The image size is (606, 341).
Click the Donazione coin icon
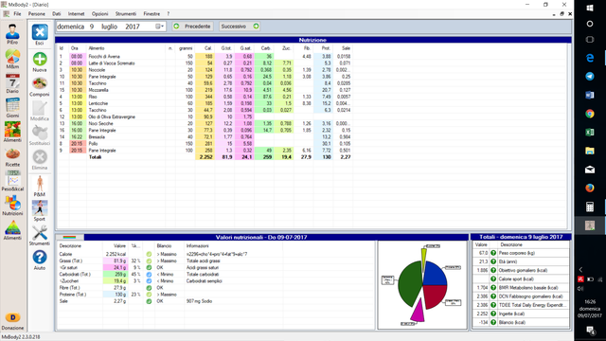[x=12, y=318]
